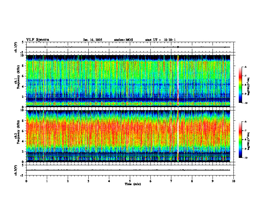Click the ch.1 colorbar "log(PSD)" label

(x=249, y=87)
